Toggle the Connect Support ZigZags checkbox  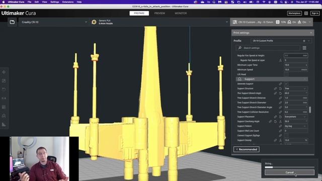click(286, 135)
